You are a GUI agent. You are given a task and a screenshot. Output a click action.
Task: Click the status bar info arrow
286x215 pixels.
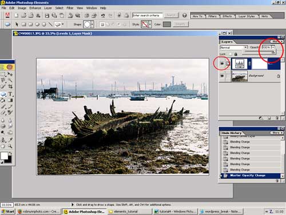(x=73, y=205)
